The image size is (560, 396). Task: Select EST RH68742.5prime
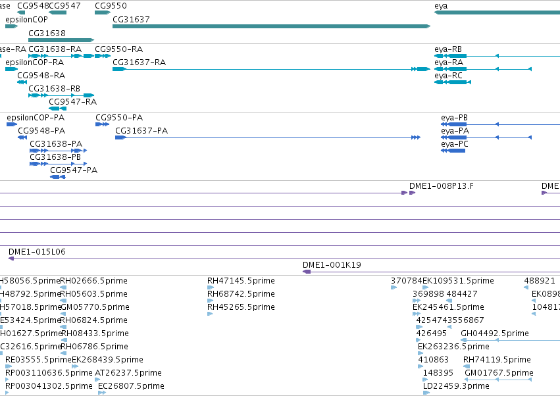point(210,301)
